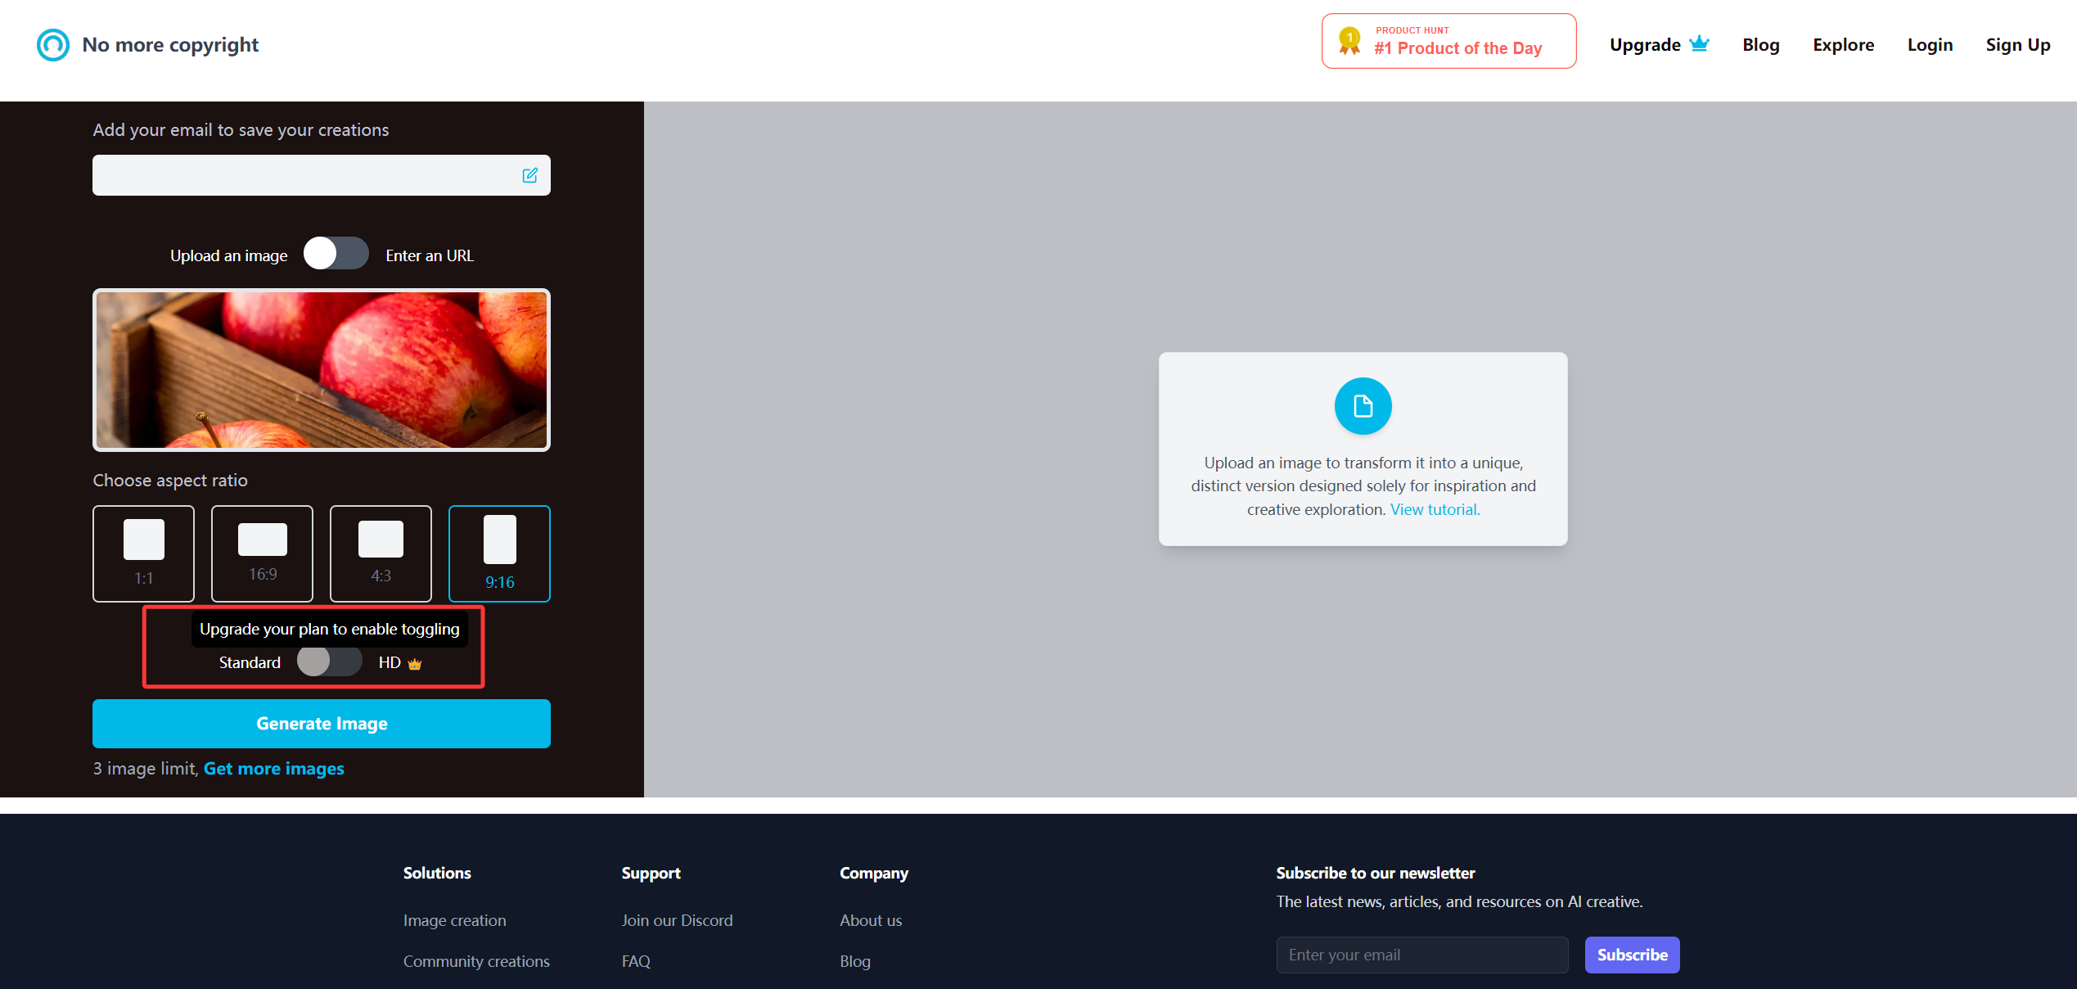Viewport: 2077px width, 989px height.
Task: Click the edit pencil icon in email field
Action: coord(529,175)
